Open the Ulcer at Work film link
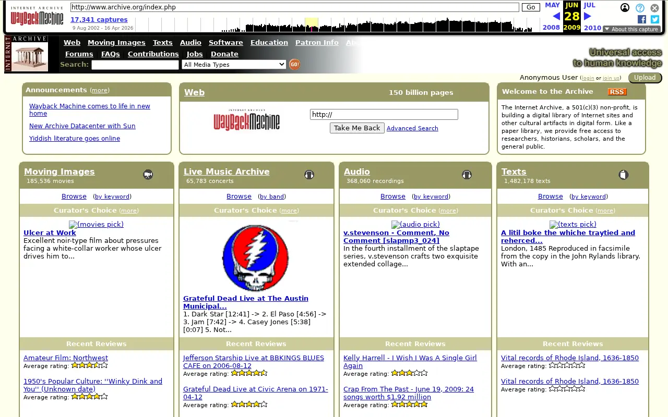This screenshot has height=417, width=668. pyautogui.click(x=50, y=233)
